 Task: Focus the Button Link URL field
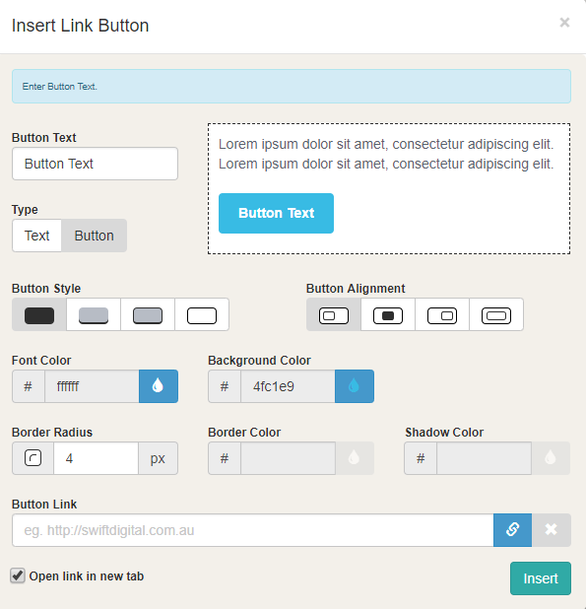click(x=253, y=530)
